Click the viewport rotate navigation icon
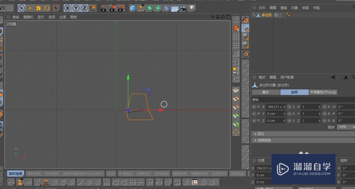This screenshot has width=355, height=189. pyautogui.click(x=223, y=17)
